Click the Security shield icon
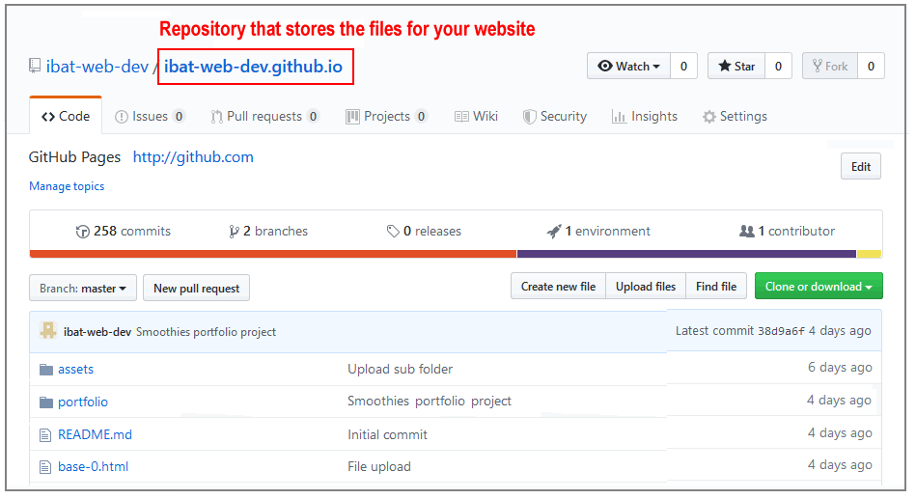Screen dimensions: 916x499 click(x=529, y=117)
